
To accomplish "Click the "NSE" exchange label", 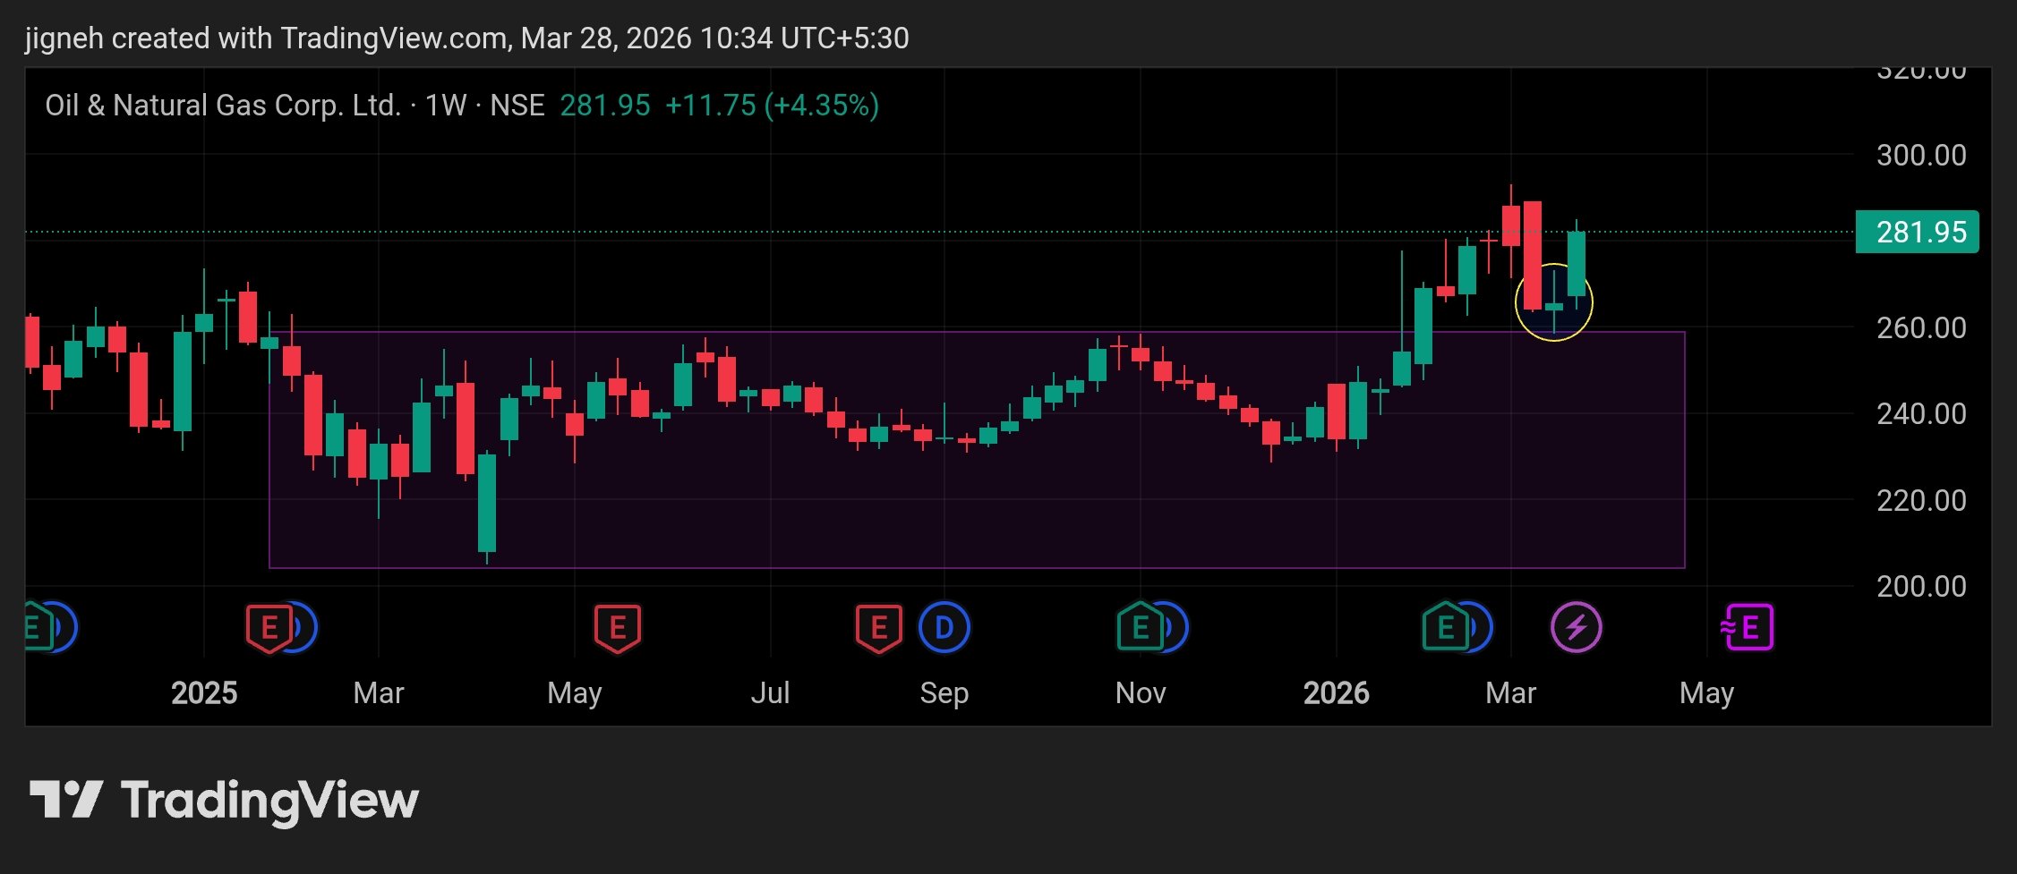I will (517, 106).
